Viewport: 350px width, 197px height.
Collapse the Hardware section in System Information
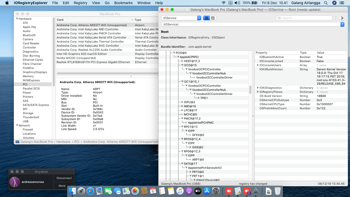(17, 19)
